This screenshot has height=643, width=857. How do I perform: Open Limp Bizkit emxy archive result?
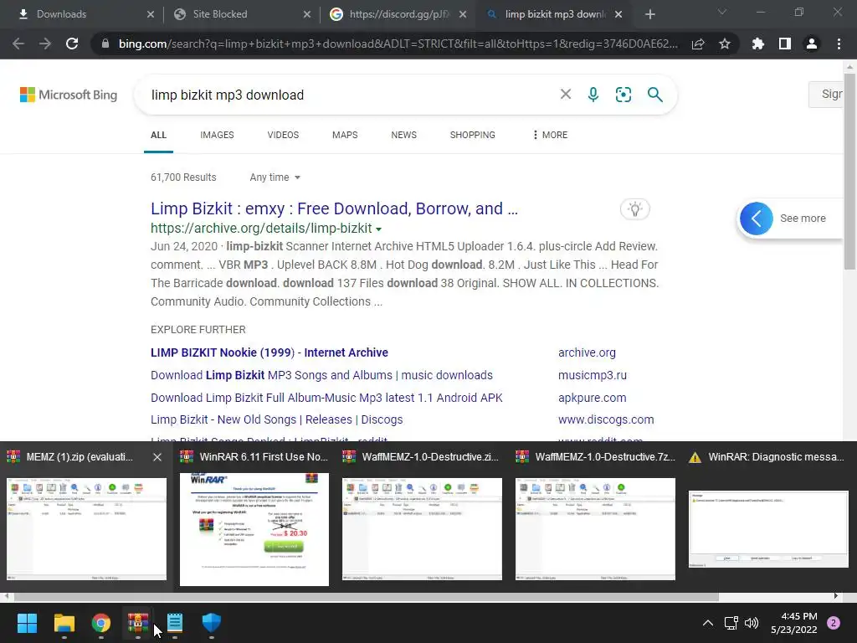334,208
